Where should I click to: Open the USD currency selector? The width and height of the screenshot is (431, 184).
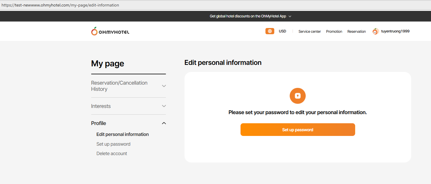282,31
